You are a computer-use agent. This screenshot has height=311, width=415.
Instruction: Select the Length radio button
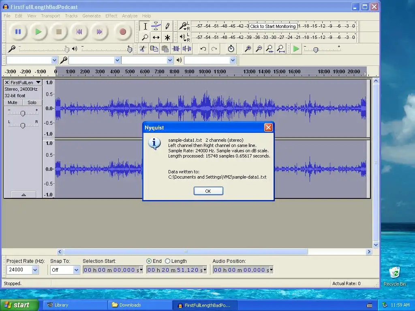point(167,261)
